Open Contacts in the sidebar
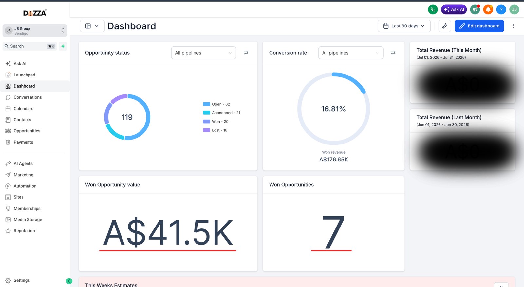524x287 pixels. (x=35, y=120)
